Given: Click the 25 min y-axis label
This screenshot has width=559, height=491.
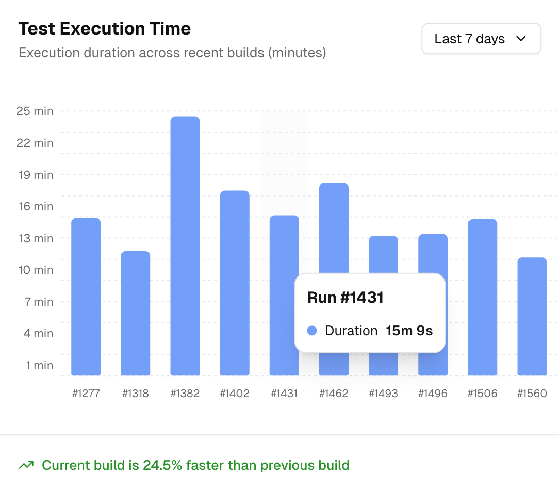Looking at the screenshot, I should [x=35, y=111].
